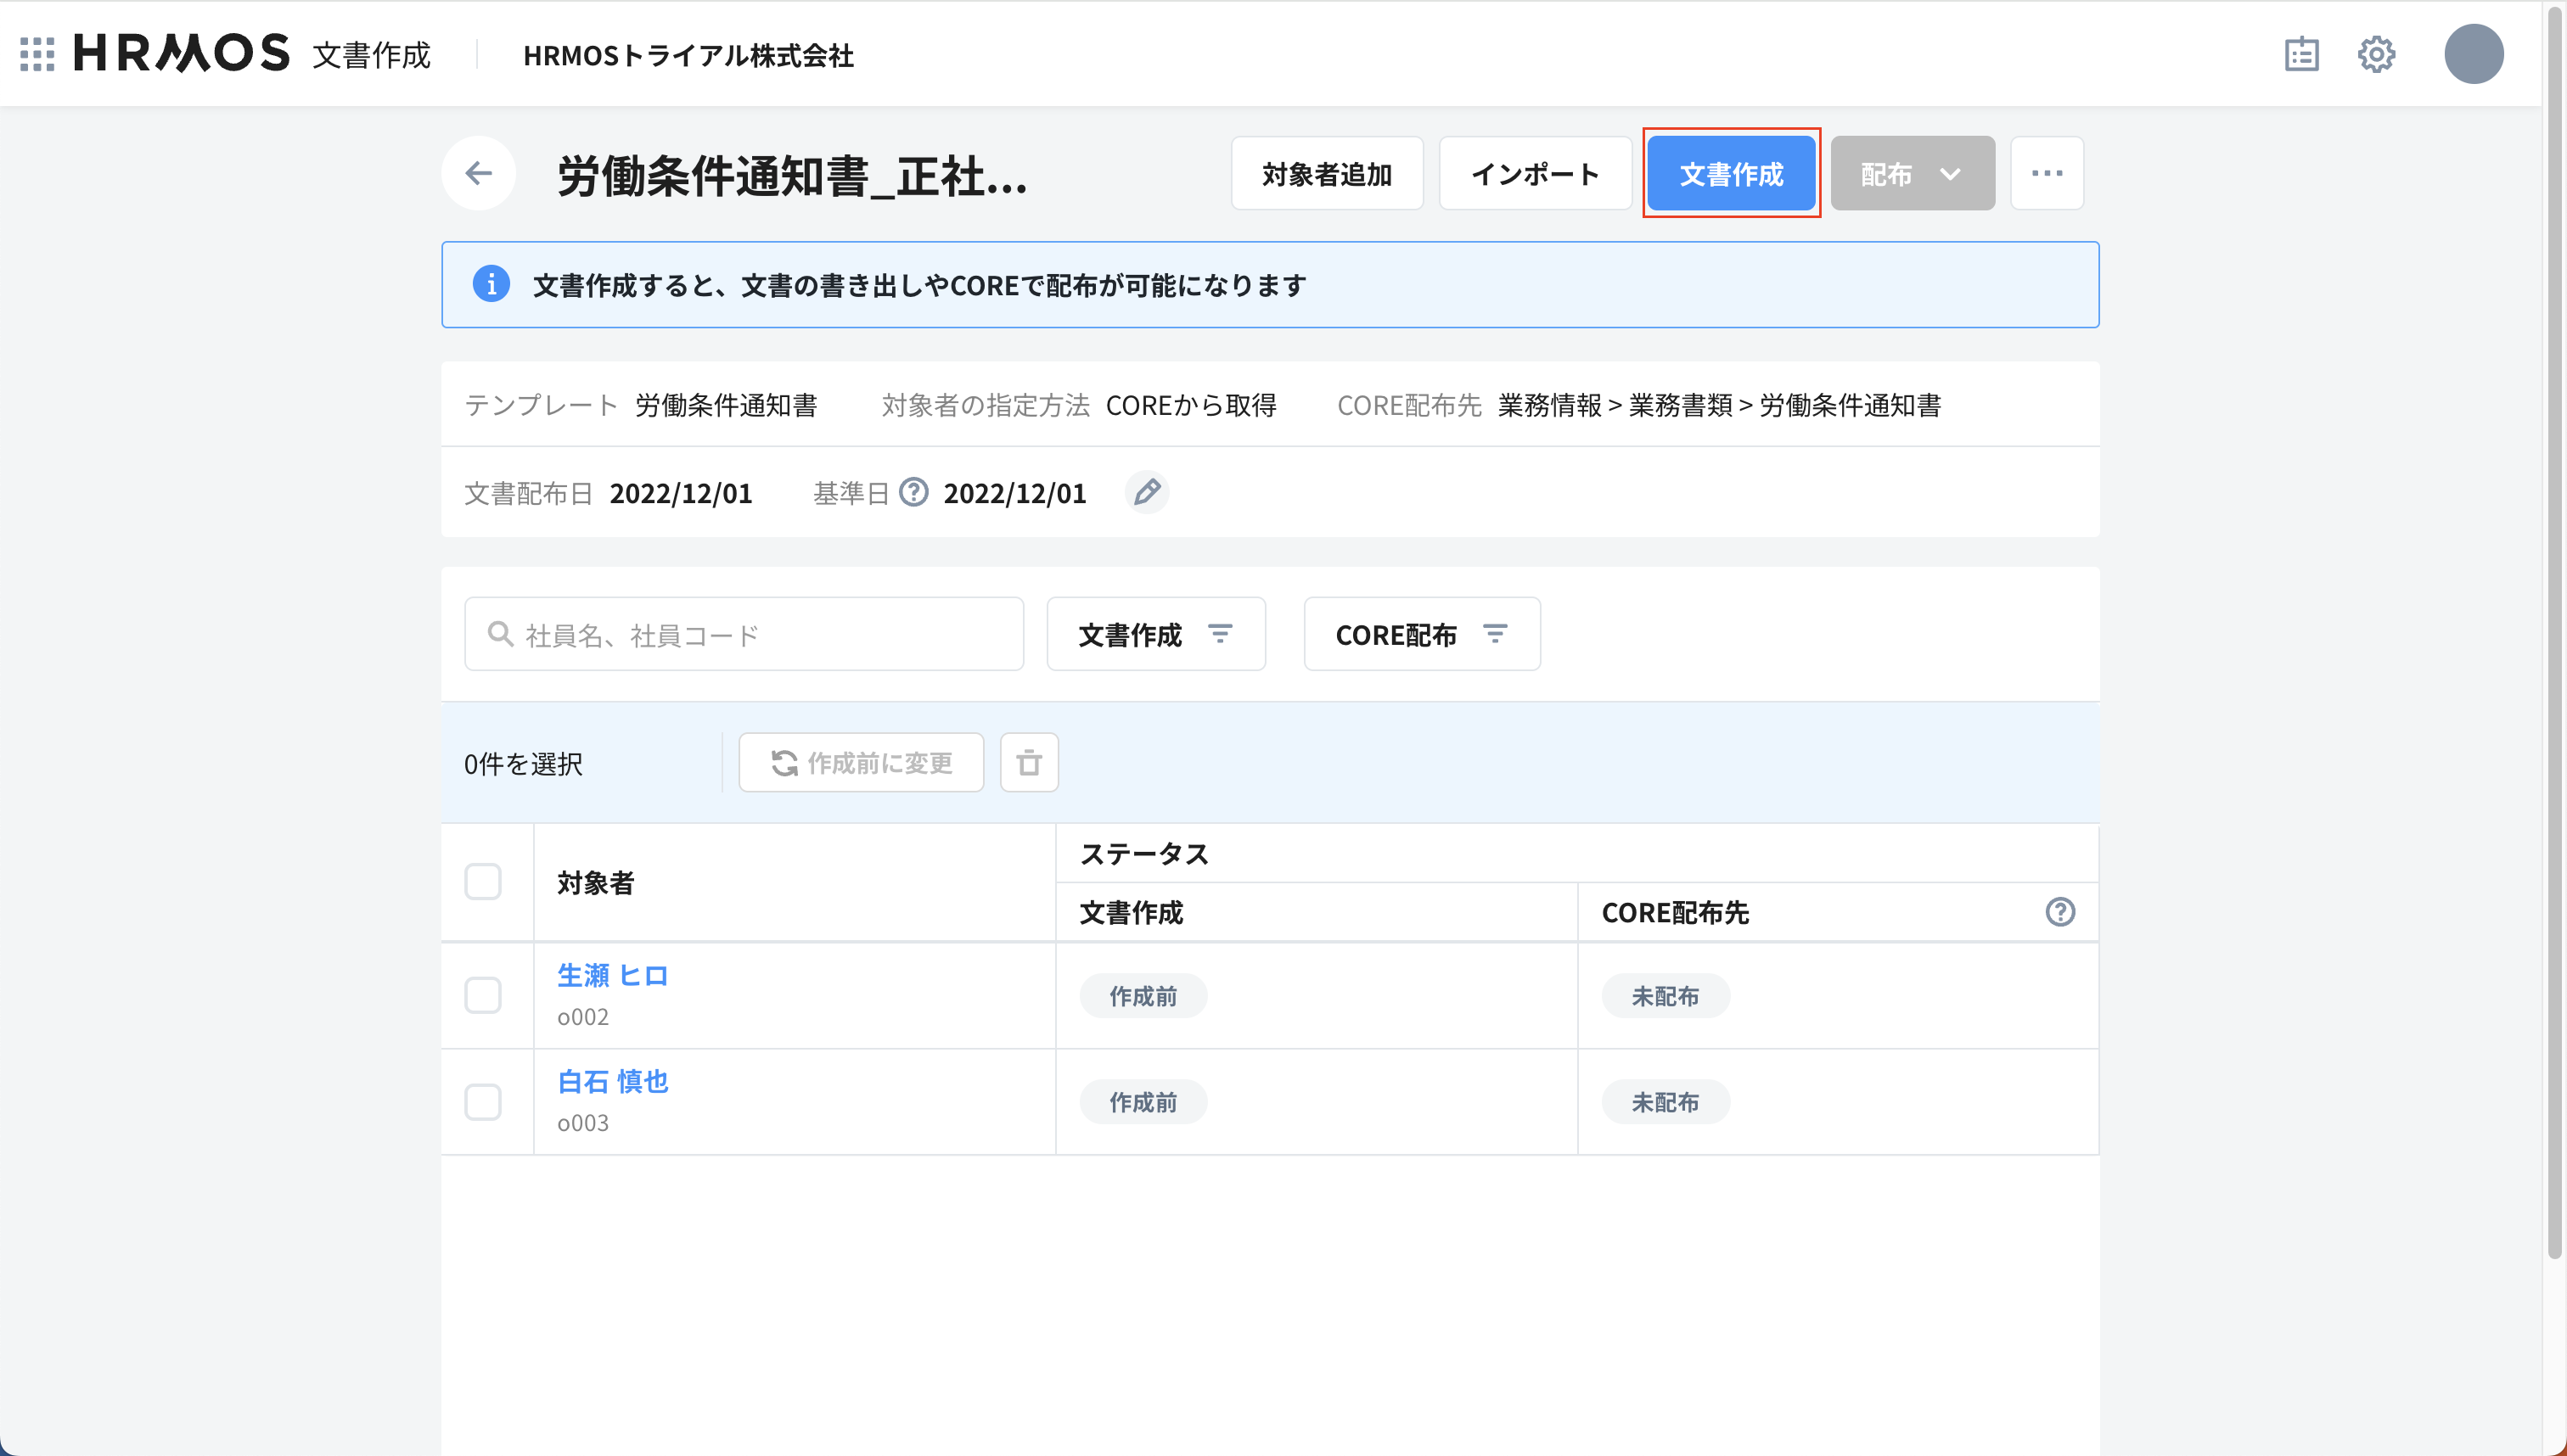Image resolution: width=2567 pixels, height=1456 pixels.
Task: Click the employee name search field
Action: 744,634
